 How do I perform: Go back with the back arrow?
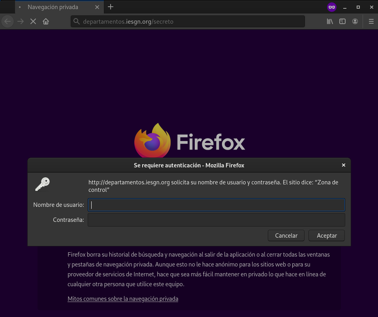8,21
